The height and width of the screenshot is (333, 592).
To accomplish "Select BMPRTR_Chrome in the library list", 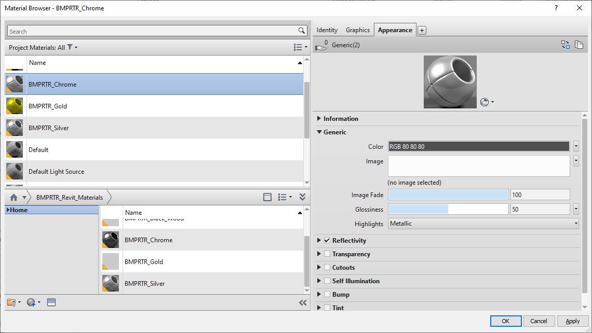I will click(202, 240).
